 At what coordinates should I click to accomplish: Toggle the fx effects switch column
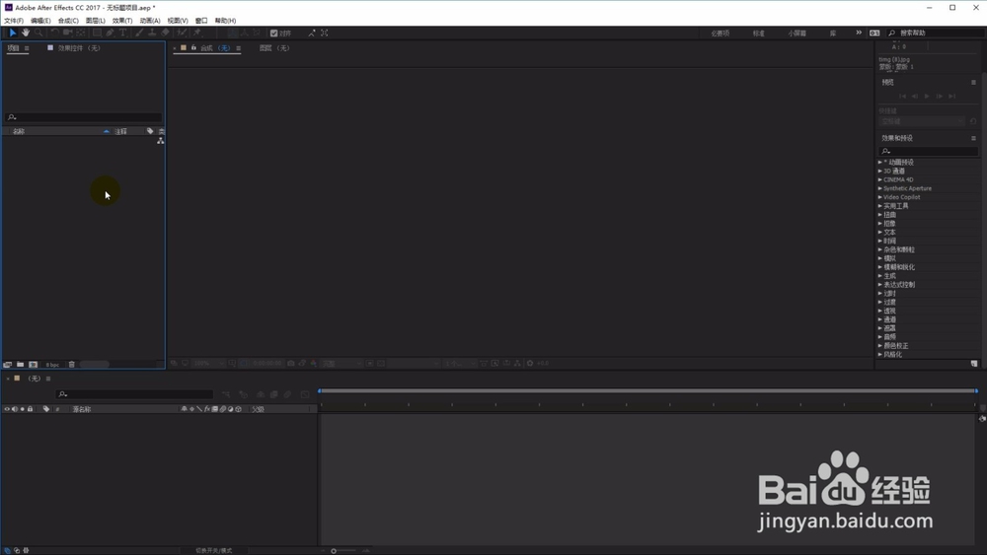click(207, 409)
